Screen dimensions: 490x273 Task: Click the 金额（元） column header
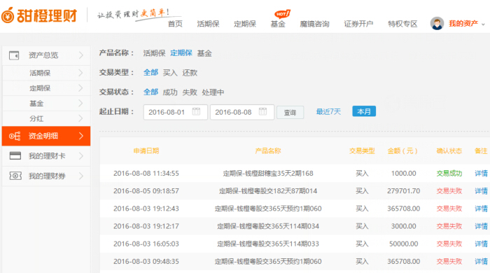coord(402,151)
